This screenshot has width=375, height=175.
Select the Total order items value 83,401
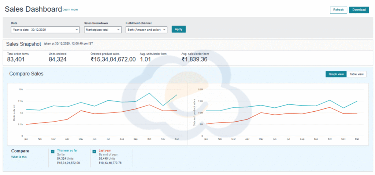pos(16,59)
